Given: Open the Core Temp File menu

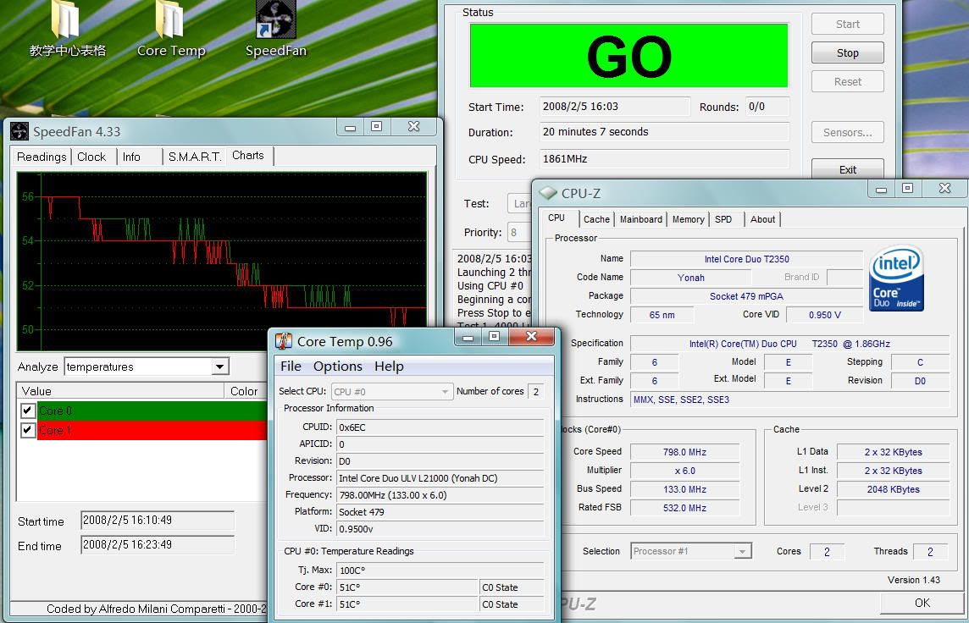Looking at the screenshot, I should (x=291, y=367).
